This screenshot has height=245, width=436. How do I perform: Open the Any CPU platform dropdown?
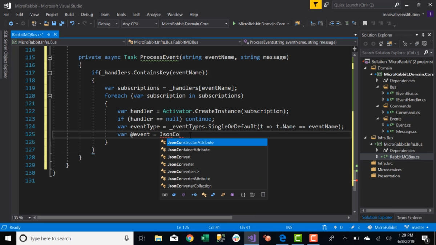(x=140, y=24)
